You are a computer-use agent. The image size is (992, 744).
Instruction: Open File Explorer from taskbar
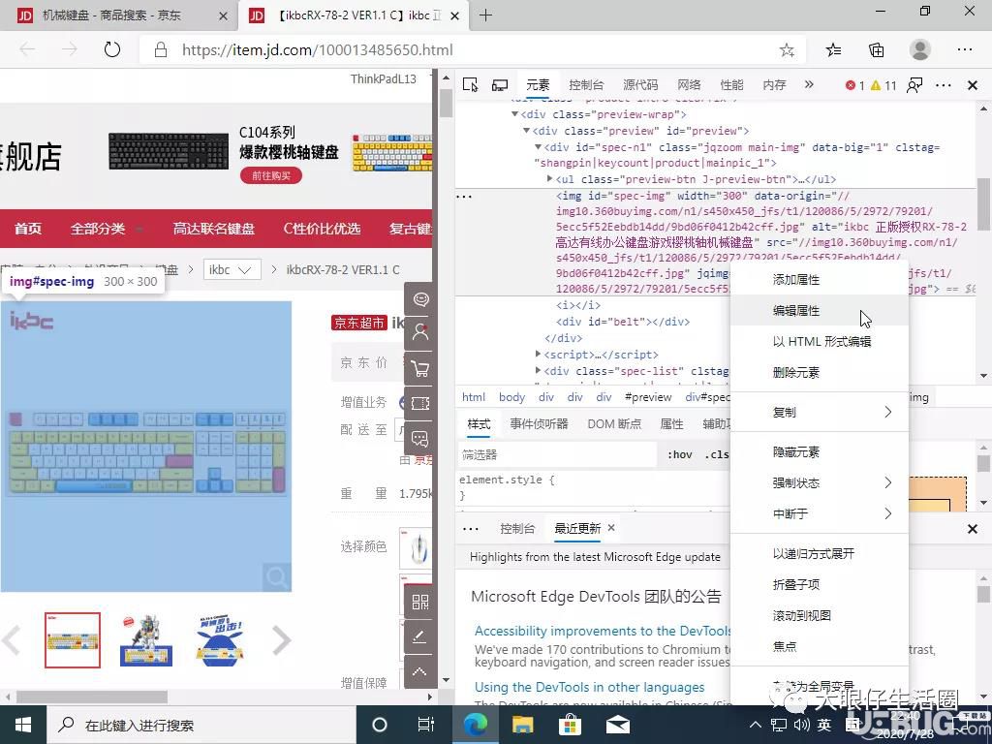(x=522, y=725)
